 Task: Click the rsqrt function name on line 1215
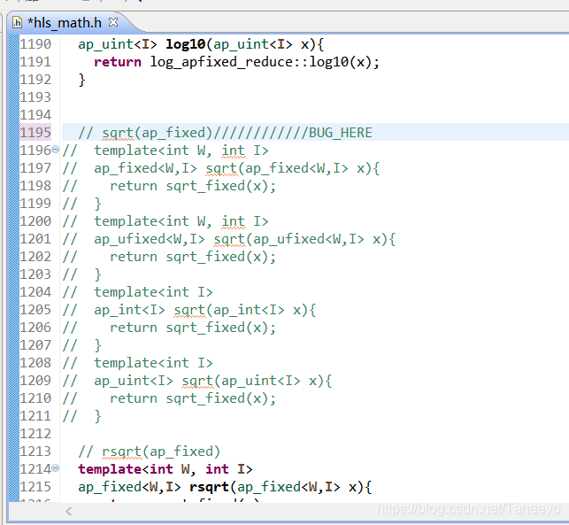click(x=209, y=487)
